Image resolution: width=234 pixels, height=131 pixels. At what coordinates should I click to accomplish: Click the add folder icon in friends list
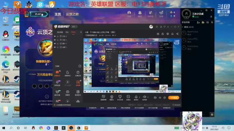click(203, 22)
